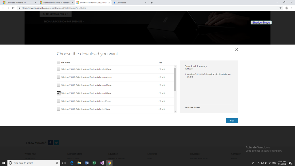The width and height of the screenshot is (295, 166).
Task: Go back to previous page
Action: [3, 8]
